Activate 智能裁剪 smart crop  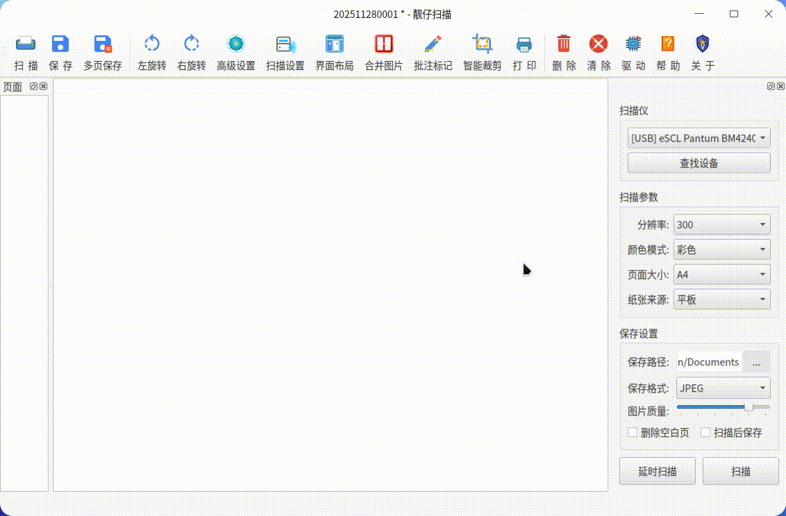click(x=483, y=44)
